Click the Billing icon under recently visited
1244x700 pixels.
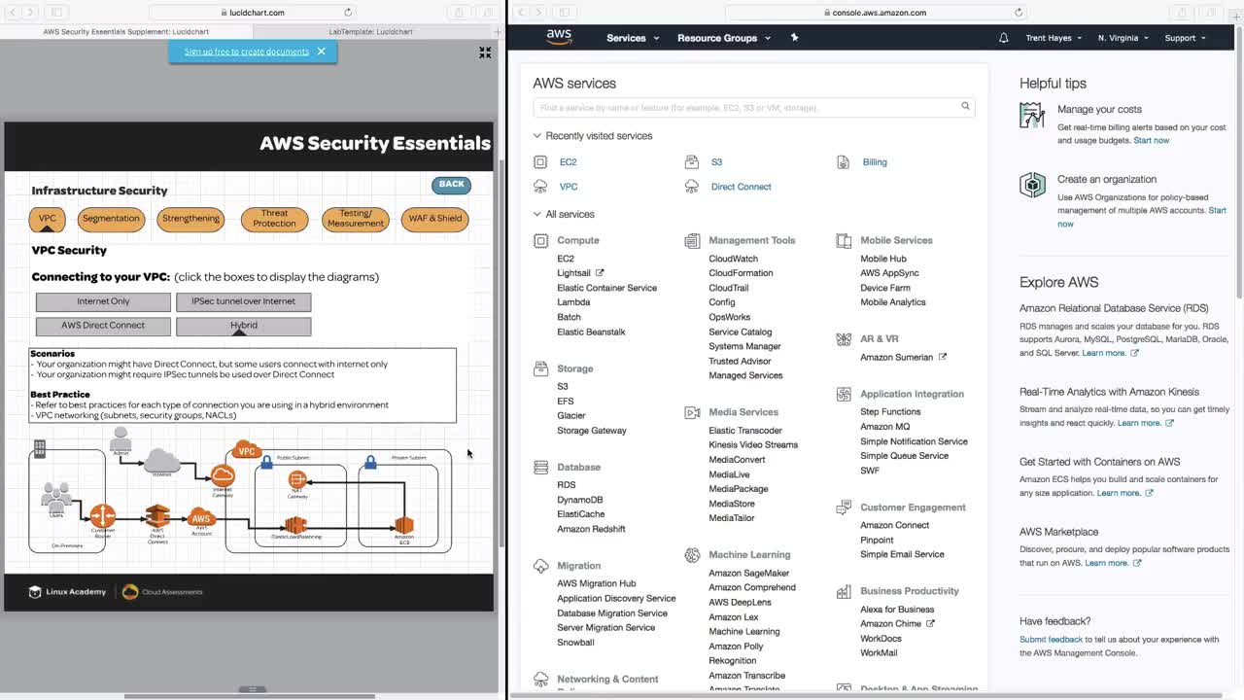[x=844, y=162]
